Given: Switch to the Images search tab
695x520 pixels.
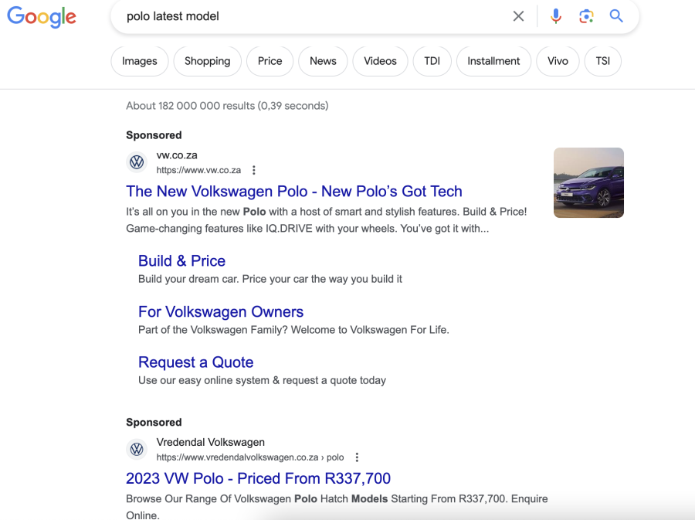Looking at the screenshot, I should click(x=139, y=61).
